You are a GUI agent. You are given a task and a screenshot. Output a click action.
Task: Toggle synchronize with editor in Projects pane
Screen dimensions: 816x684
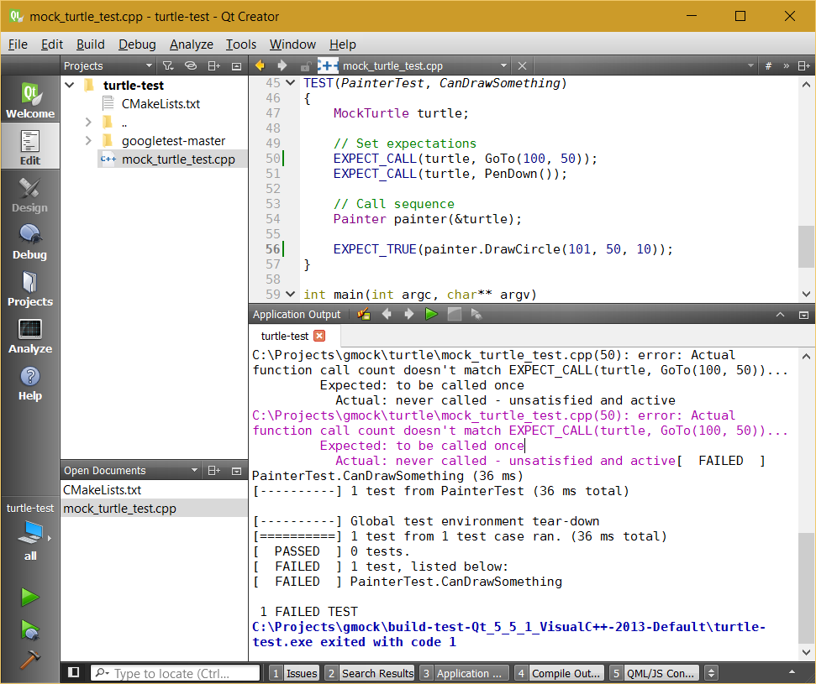pyautogui.click(x=191, y=66)
